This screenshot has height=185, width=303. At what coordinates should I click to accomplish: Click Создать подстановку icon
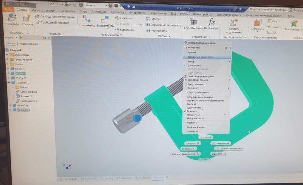pos(234,22)
